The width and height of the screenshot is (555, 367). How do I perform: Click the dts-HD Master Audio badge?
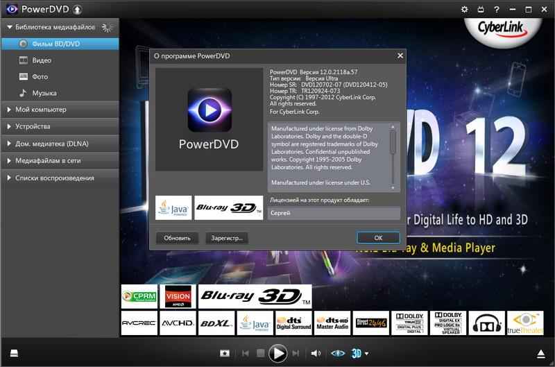click(332, 323)
